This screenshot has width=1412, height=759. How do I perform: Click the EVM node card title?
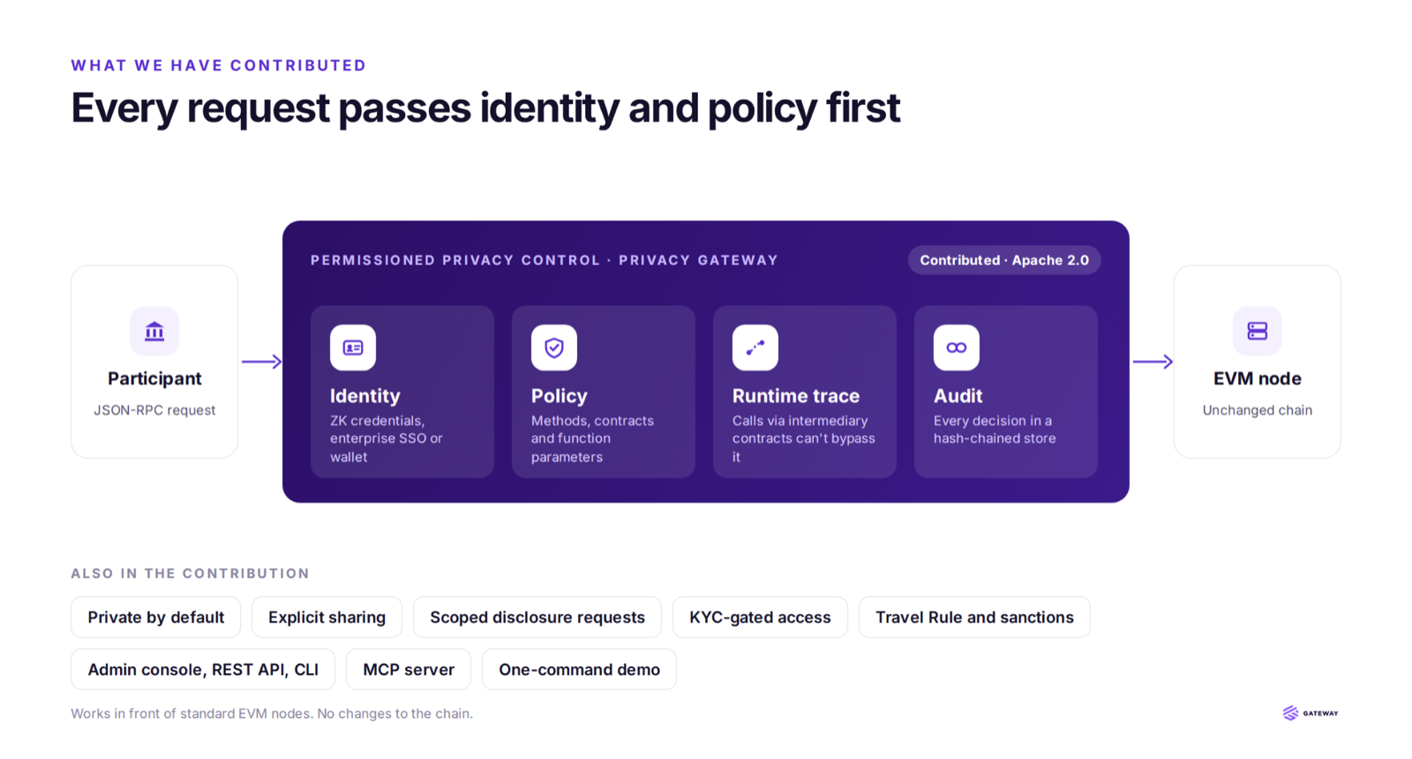(x=1258, y=379)
